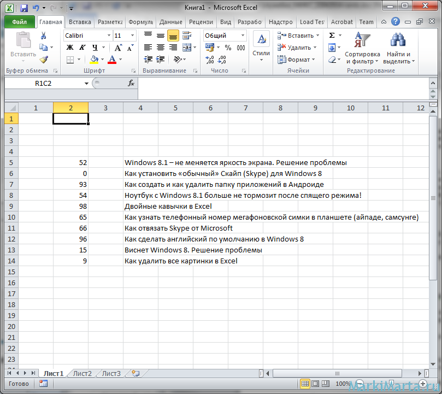Apply percent style with the % icon
This screenshot has width=442, height=394.
point(228,48)
